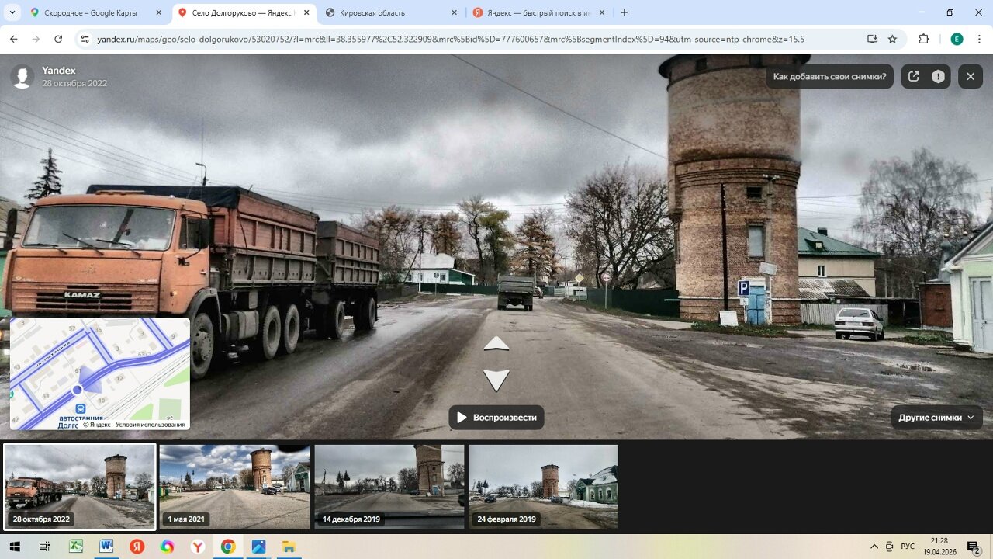Move forward with the up arrow

click(x=496, y=344)
